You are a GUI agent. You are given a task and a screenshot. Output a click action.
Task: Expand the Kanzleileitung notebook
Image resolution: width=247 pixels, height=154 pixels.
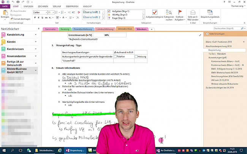36,35
